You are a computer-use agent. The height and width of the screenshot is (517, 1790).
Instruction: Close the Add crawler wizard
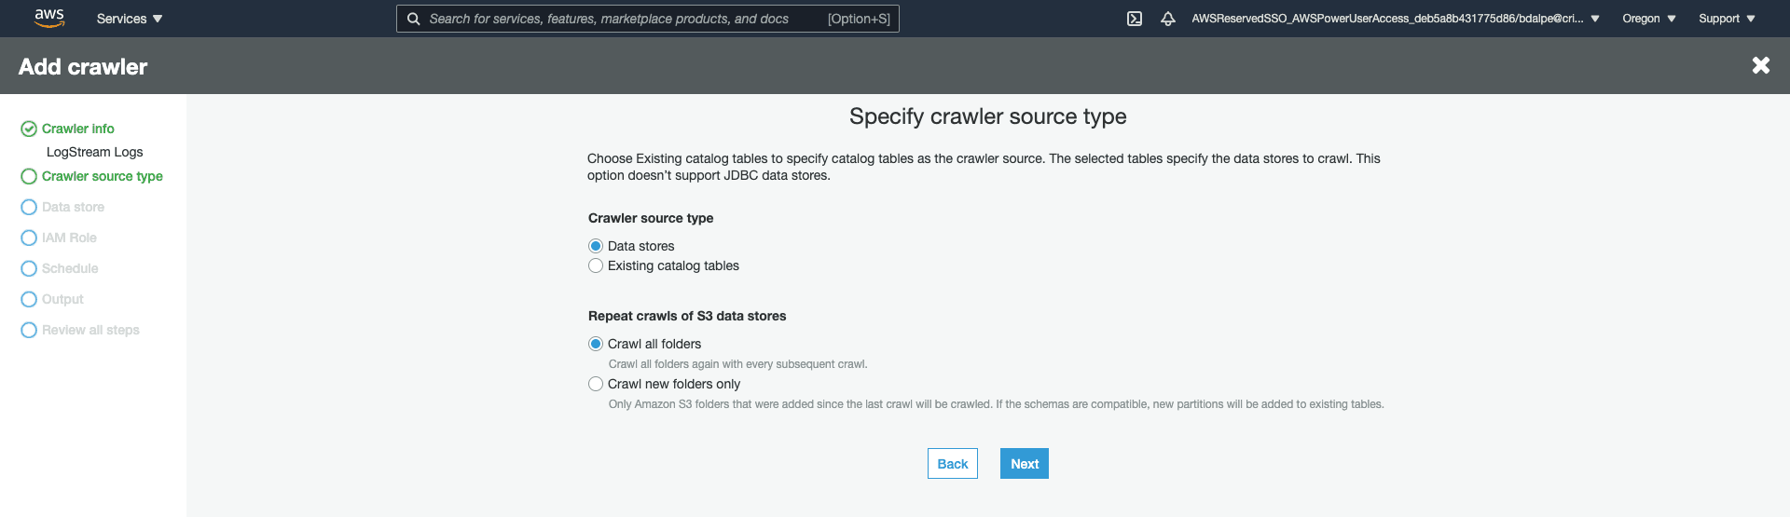[x=1760, y=65]
